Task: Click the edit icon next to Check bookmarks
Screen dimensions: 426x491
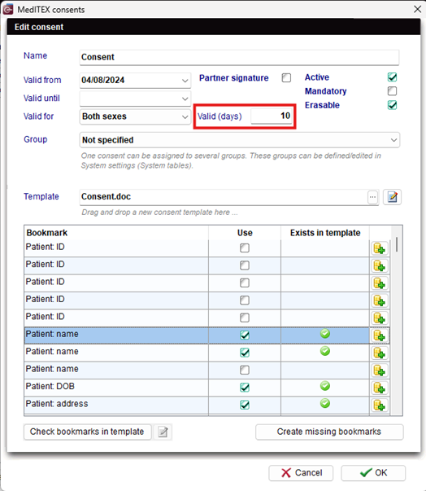Action: (x=163, y=432)
